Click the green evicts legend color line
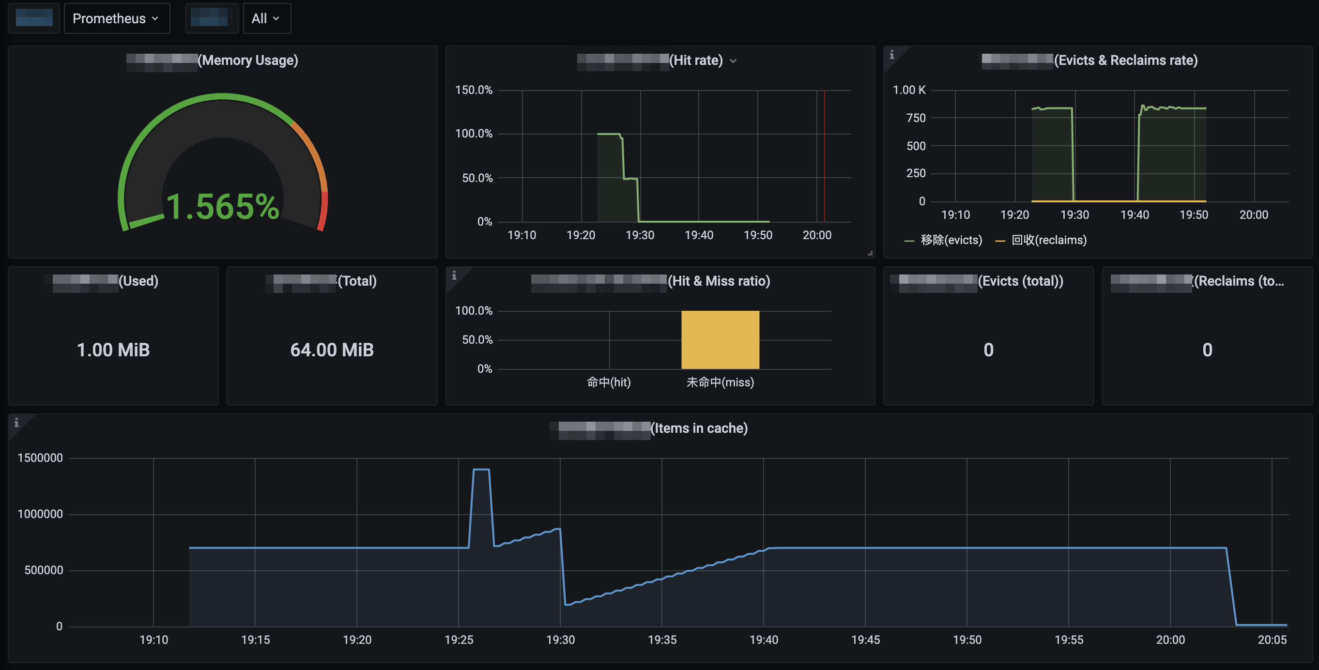 click(909, 241)
